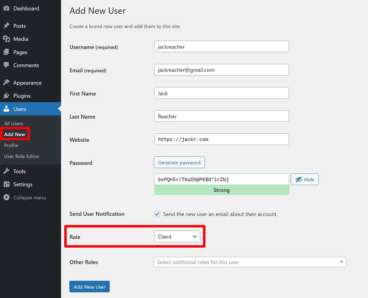Open the Tools menu
This screenshot has width=368, height=298.
point(31,171)
